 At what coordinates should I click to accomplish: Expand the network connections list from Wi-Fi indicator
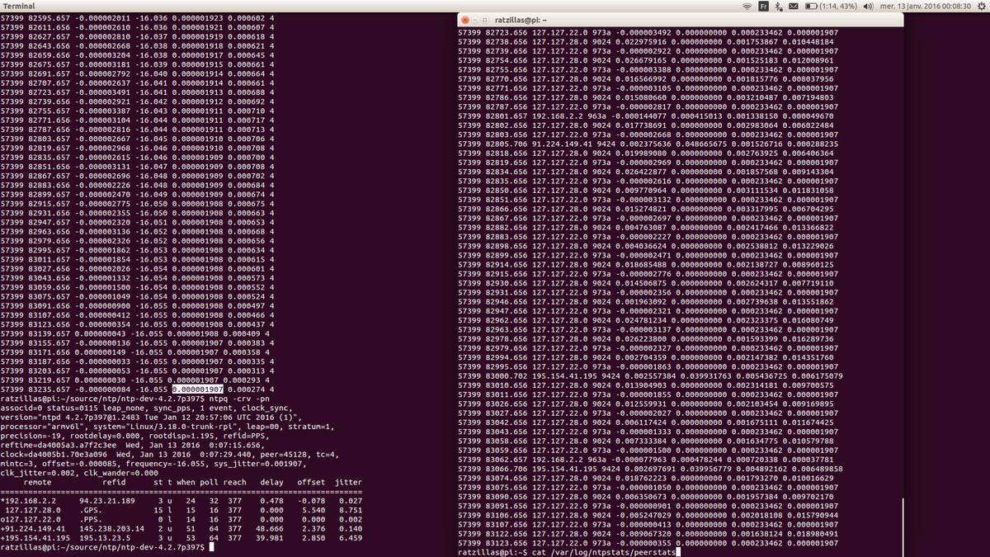click(x=747, y=6)
